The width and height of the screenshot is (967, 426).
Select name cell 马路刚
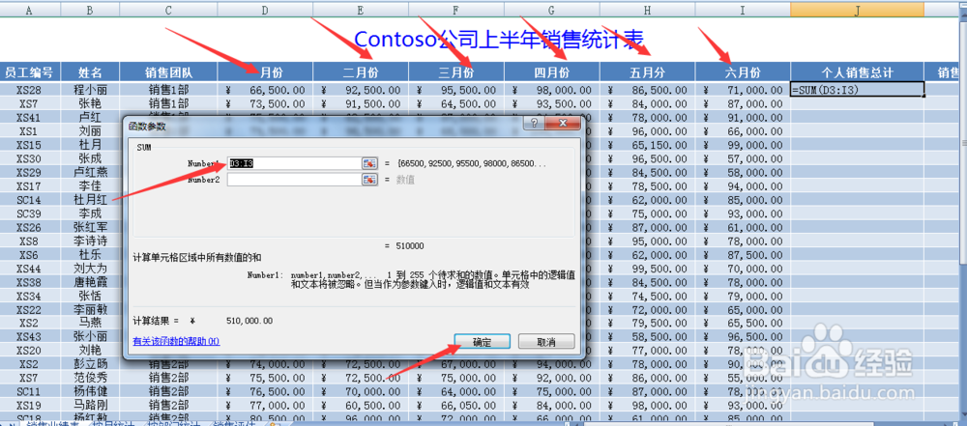90,405
